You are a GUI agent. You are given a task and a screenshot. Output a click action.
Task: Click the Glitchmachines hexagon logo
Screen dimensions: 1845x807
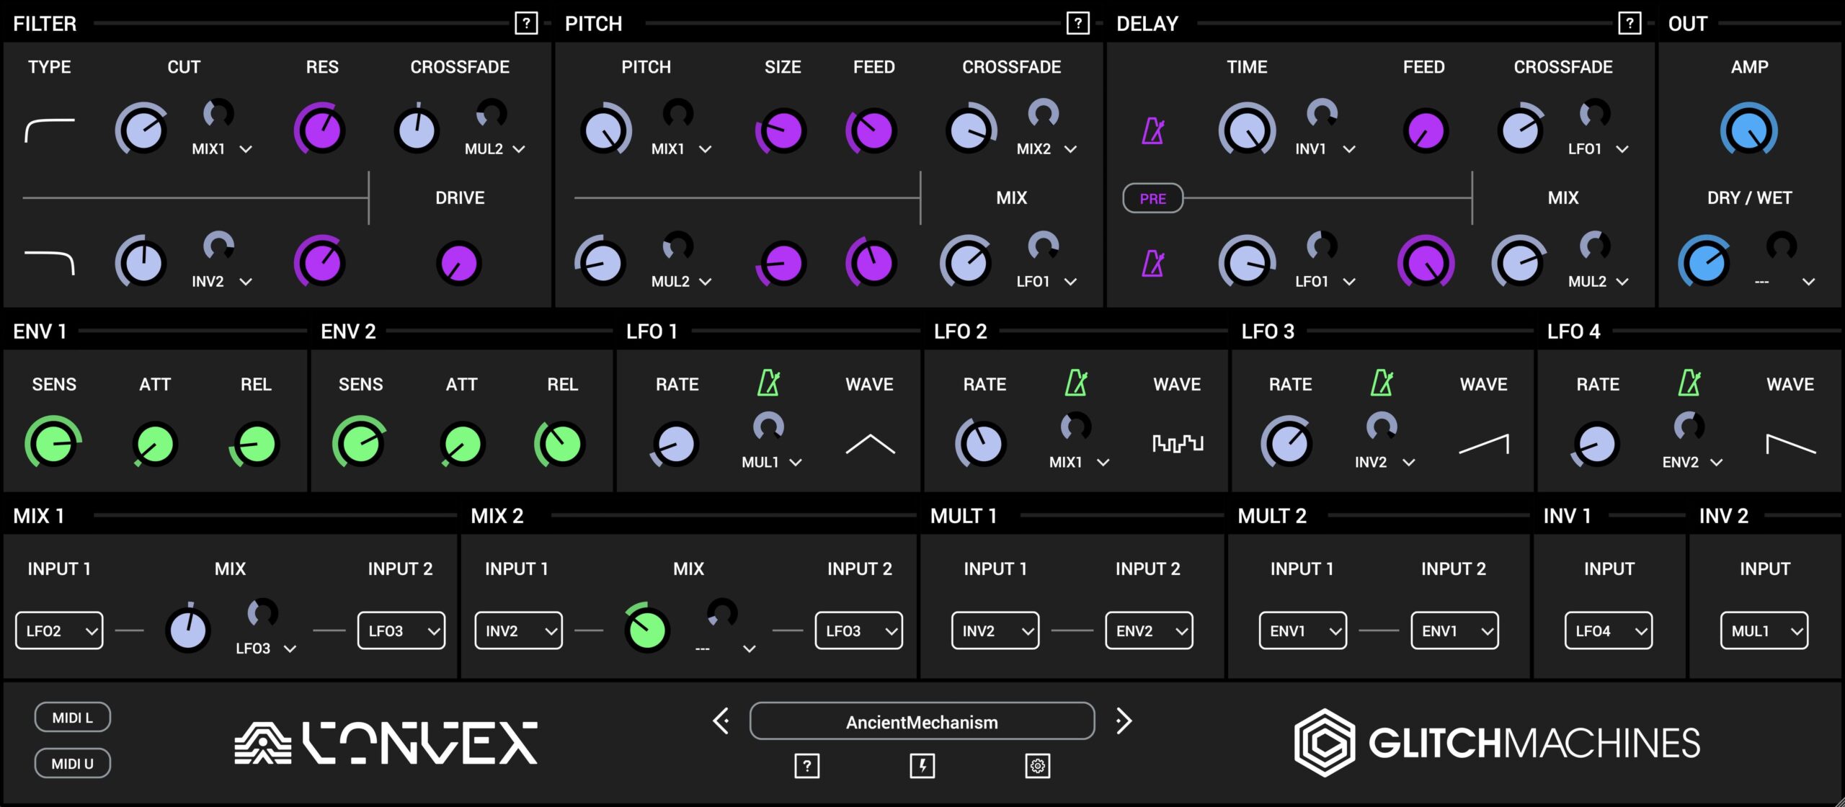(1325, 743)
